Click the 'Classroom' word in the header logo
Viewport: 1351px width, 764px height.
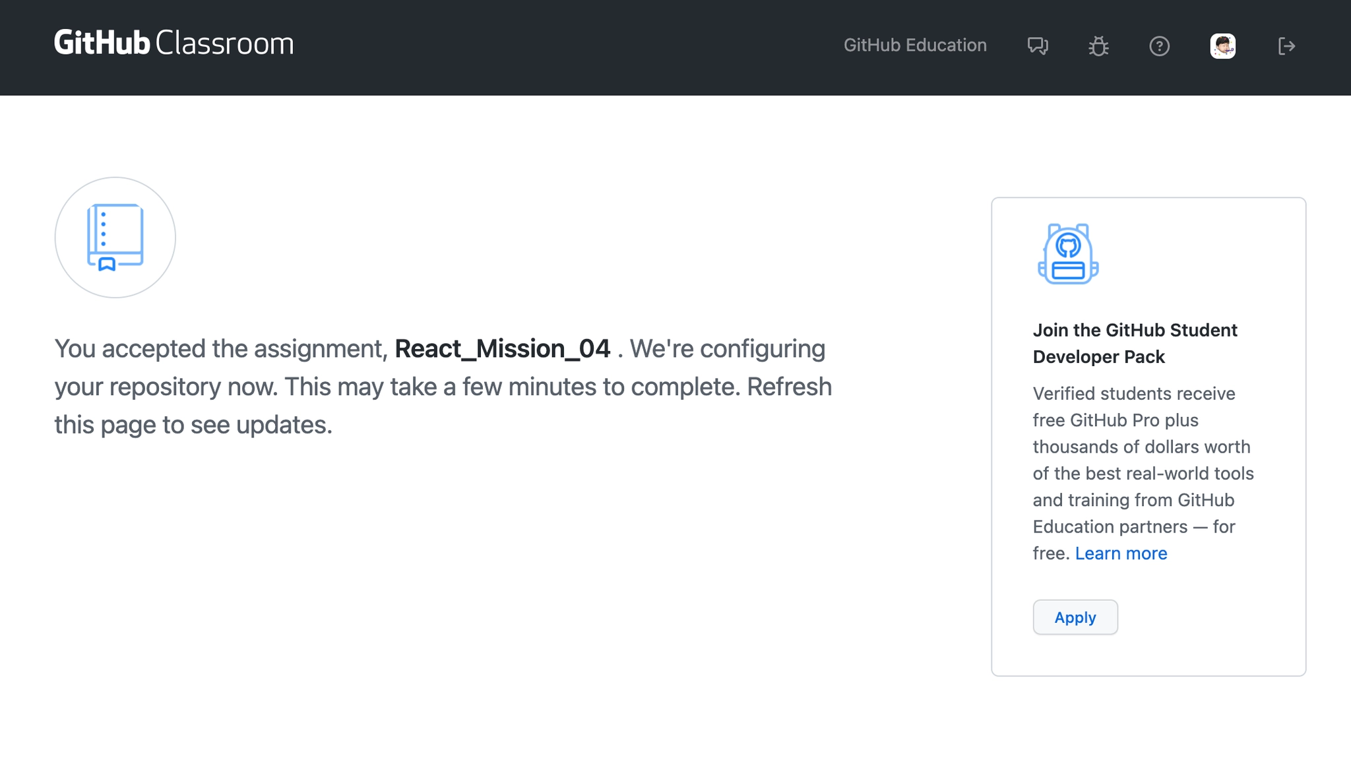(224, 44)
